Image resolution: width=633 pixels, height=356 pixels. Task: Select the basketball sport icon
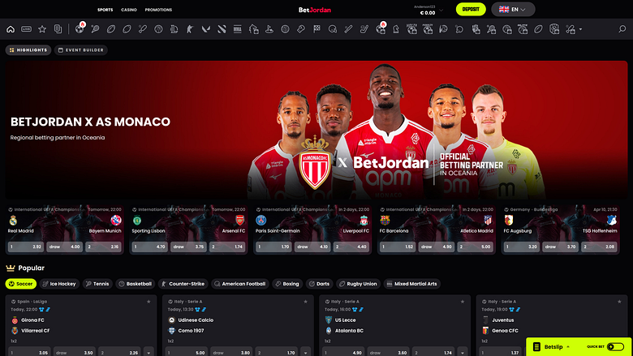coord(158,29)
